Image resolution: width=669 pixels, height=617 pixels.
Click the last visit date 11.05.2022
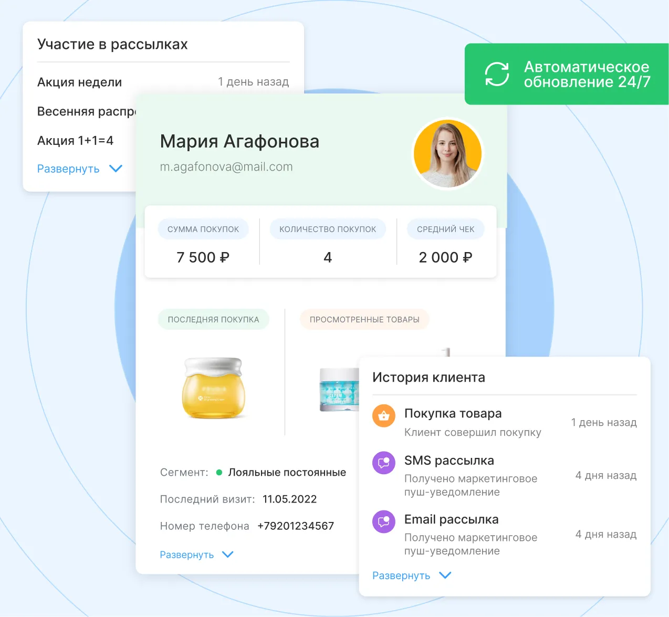click(290, 499)
